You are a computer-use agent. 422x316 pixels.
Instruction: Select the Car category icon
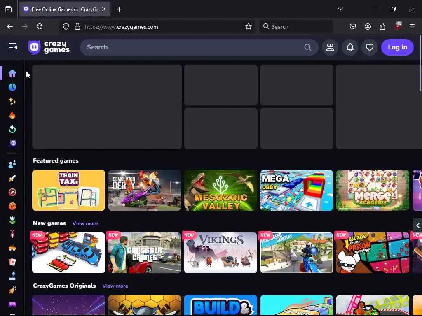point(12,248)
